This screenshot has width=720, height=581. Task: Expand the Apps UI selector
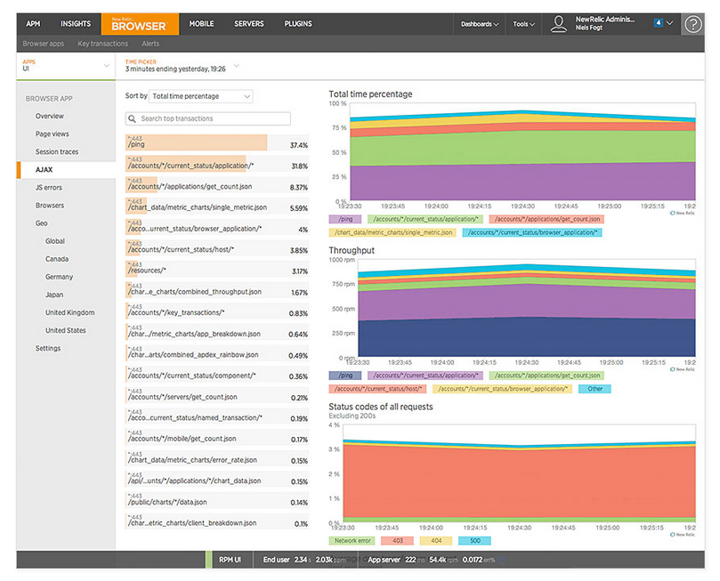point(66,66)
